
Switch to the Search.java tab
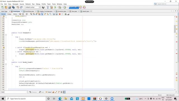click(x=86, y=11)
